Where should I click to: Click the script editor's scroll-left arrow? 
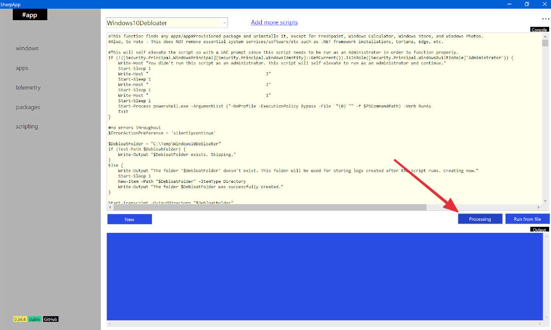click(x=110, y=208)
